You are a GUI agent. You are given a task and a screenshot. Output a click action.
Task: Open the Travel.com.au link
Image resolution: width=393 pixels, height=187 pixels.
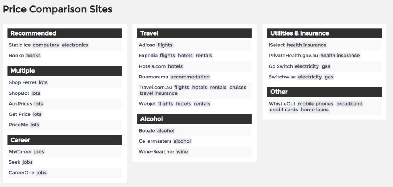(x=155, y=88)
